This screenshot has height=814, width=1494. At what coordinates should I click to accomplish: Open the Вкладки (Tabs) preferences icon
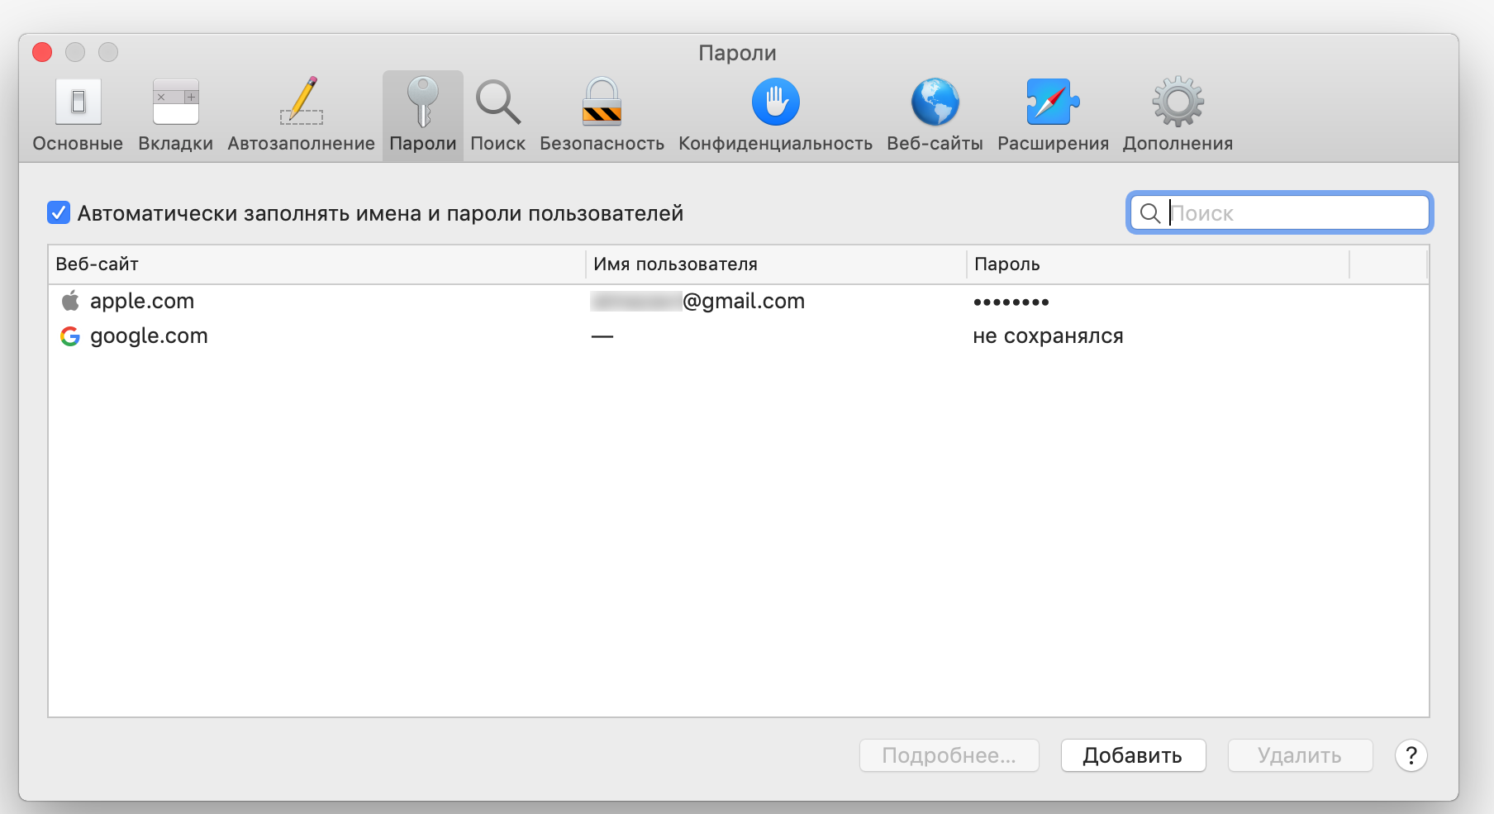click(175, 102)
